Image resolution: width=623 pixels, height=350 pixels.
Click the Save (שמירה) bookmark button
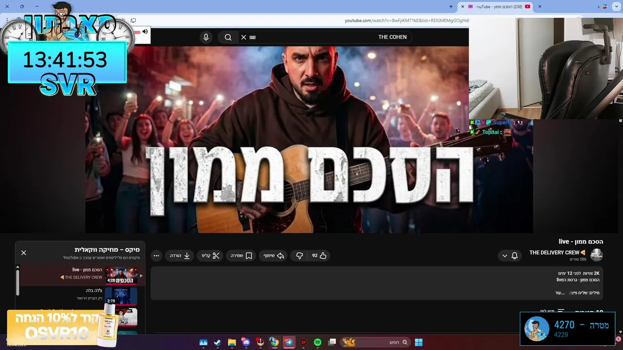(x=241, y=256)
